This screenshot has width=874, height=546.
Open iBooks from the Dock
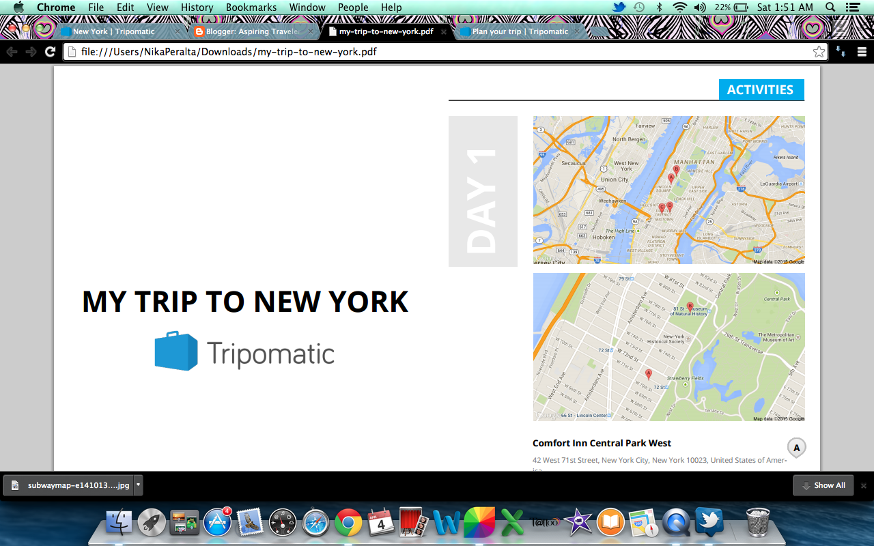tap(610, 523)
